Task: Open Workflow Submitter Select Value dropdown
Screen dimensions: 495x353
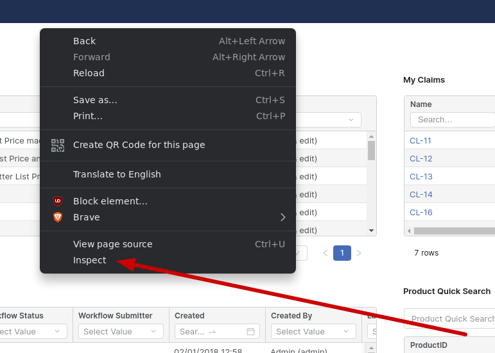Action: (121, 331)
